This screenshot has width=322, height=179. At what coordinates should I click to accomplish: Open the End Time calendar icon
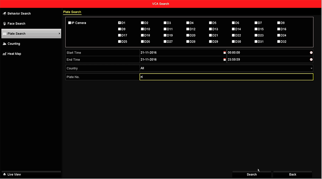[224, 60]
